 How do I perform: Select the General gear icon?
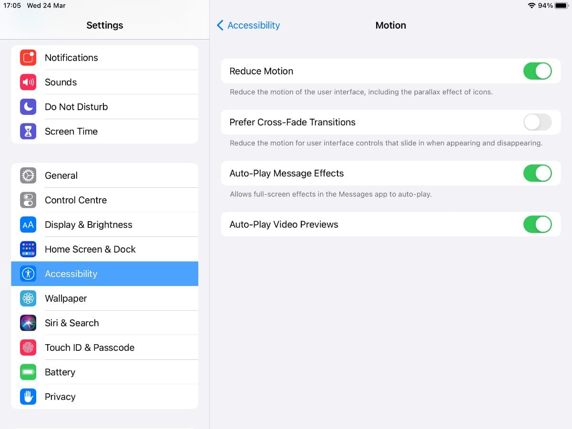coord(28,175)
